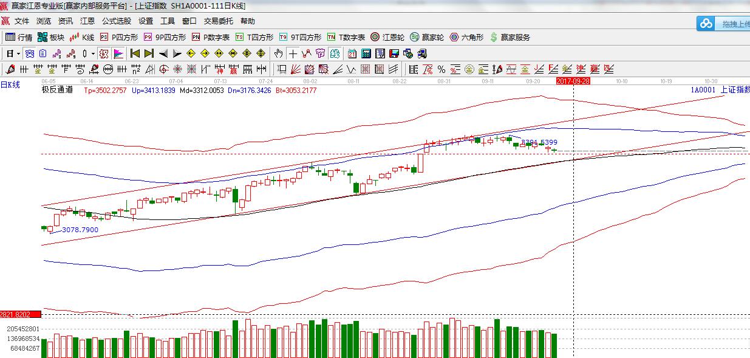Click the highlighted 2017-09-28 date marker

573,80
